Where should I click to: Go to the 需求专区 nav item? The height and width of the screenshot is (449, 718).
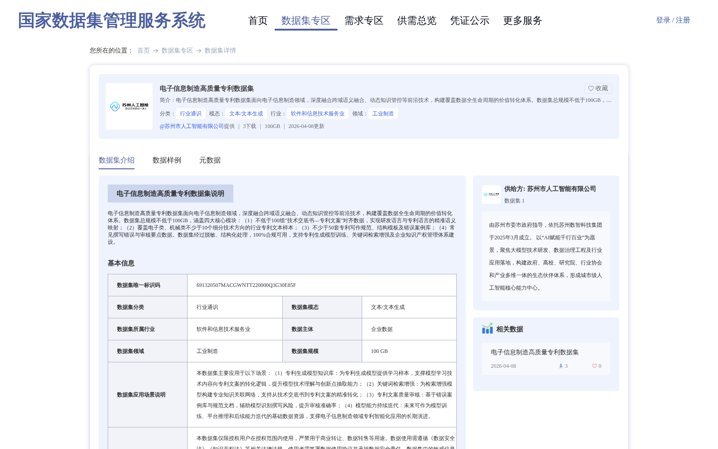[364, 21]
